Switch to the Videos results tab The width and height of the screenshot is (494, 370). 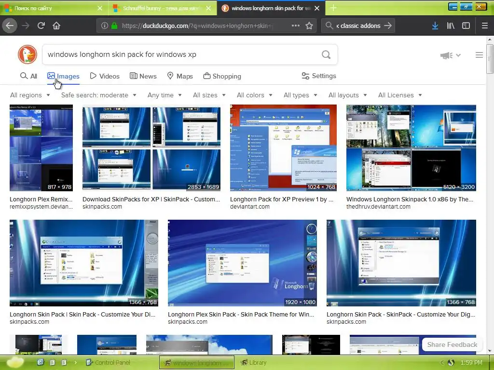[x=105, y=76]
